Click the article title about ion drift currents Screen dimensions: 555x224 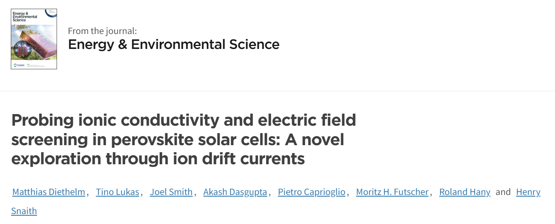183,139
